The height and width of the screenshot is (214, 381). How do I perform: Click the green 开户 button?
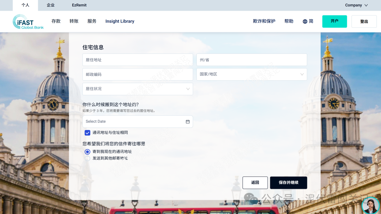coord(334,21)
